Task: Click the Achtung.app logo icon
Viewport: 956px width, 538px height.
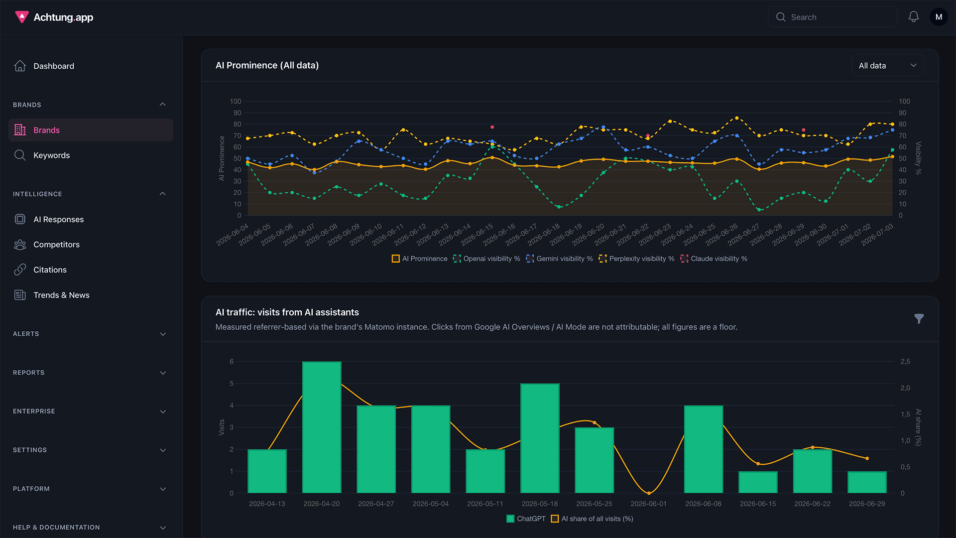Action: (21, 17)
